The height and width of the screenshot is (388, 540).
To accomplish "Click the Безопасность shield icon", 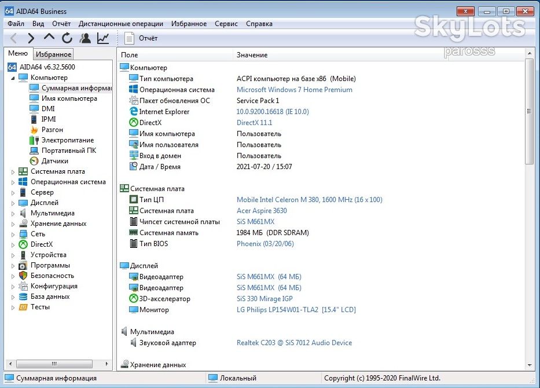I will (x=23, y=276).
